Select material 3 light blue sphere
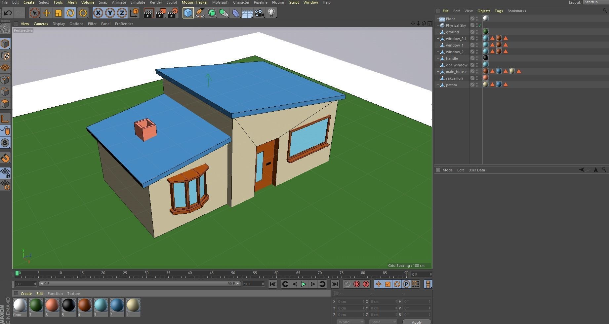The image size is (609, 324). click(101, 305)
